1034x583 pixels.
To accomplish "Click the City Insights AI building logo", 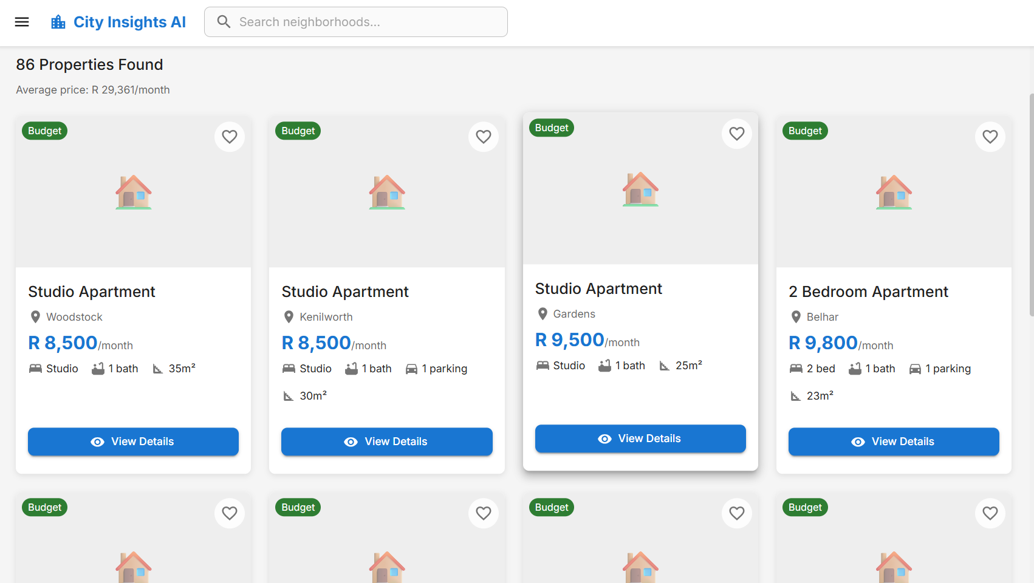I will click(x=58, y=22).
